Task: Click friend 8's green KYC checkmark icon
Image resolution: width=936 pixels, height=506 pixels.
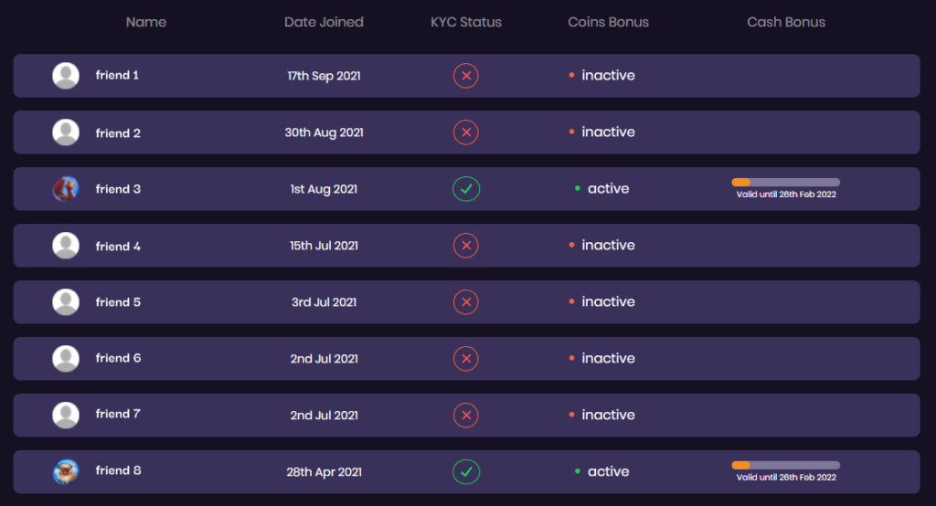Action: point(465,472)
